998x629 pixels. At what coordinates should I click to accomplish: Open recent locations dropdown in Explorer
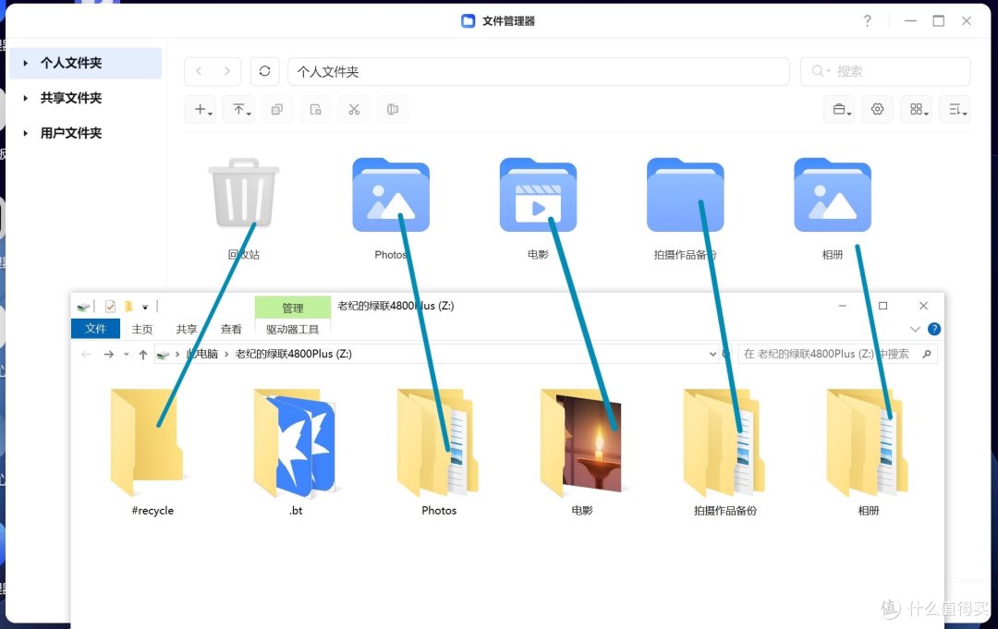pyautogui.click(x=126, y=355)
